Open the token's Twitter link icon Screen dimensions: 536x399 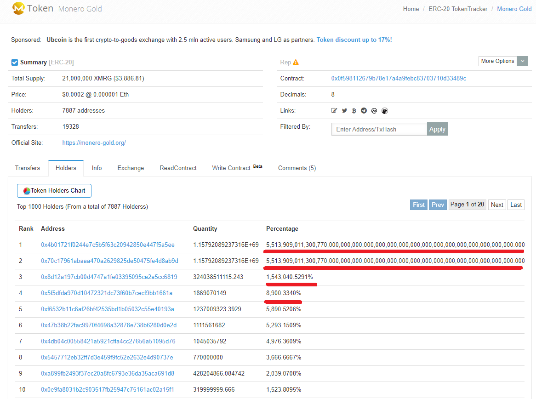pyautogui.click(x=344, y=110)
